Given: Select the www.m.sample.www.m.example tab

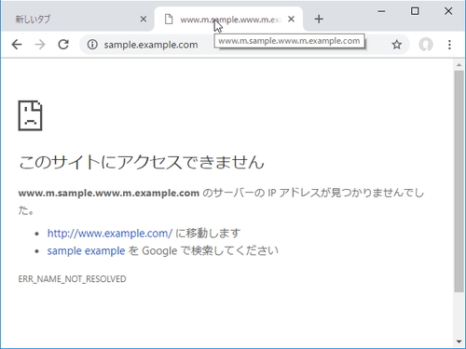Looking at the screenshot, I should click(228, 20).
